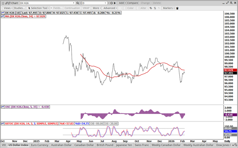Click the %K=57.83 value label
Viewport: 238px width, 148px height.
click(67, 124)
